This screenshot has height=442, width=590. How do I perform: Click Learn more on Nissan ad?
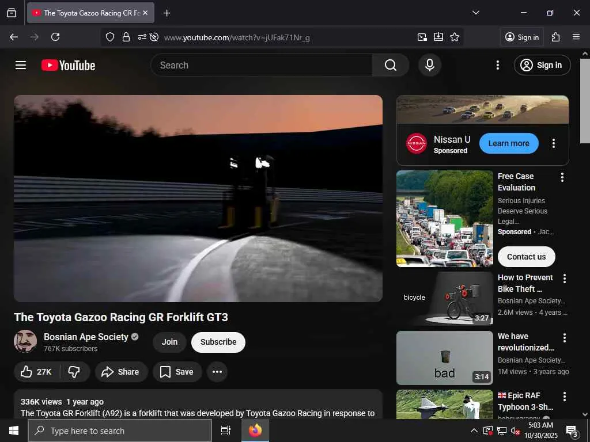509,143
